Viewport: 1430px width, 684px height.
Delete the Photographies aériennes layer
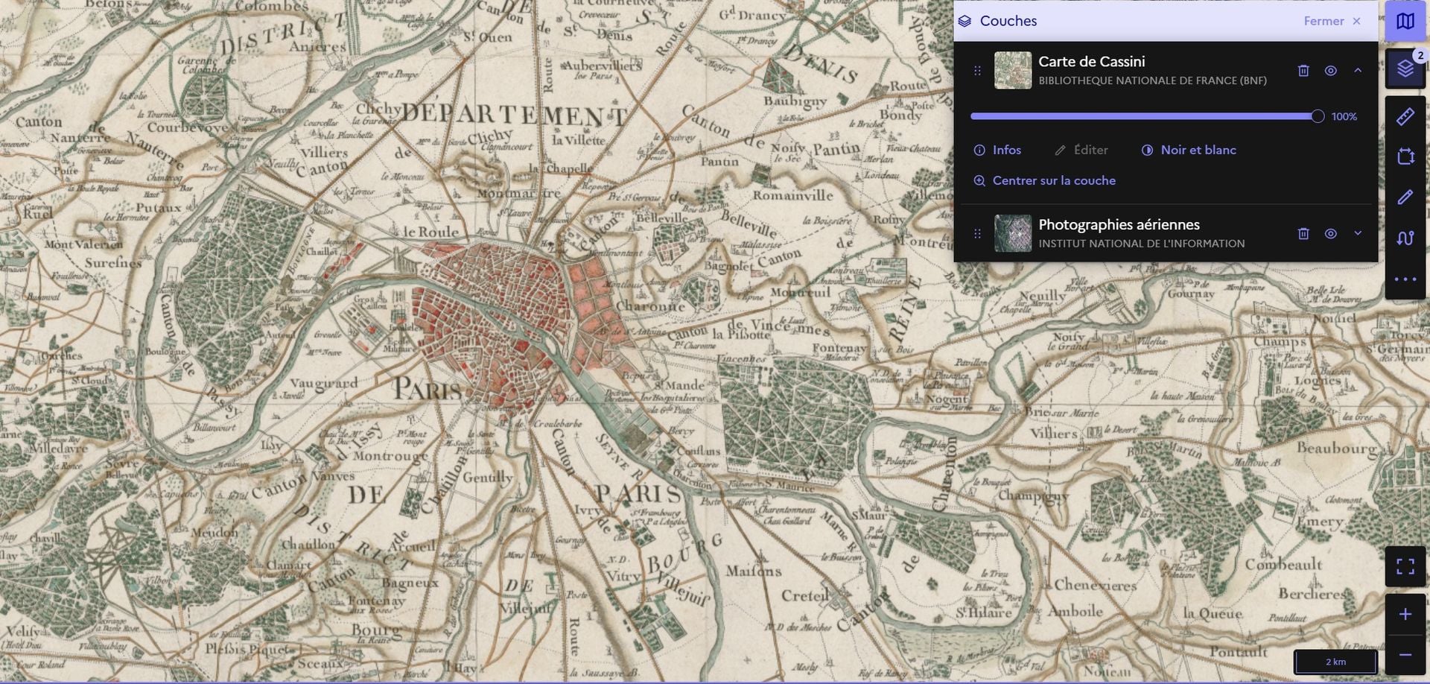click(x=1303, y=234)
